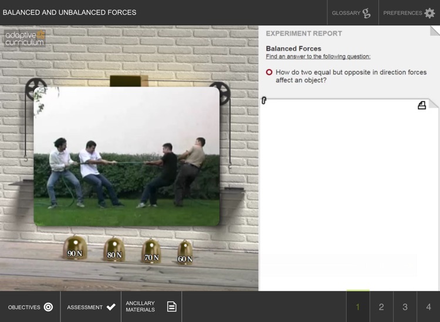Open the Objectives section
This screenshot has height=322, width=440.
click(x=30, y=307)
